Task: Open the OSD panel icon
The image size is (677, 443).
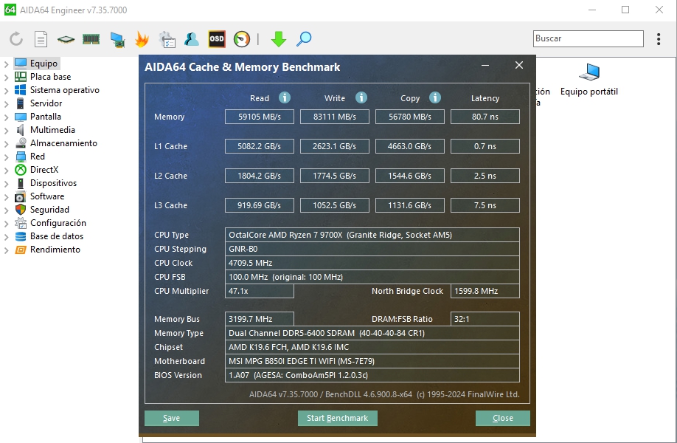Action: tap(217, 39)
